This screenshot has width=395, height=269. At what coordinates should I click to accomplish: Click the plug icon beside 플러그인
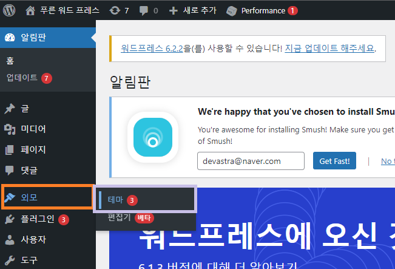click(x=10, y=219)
